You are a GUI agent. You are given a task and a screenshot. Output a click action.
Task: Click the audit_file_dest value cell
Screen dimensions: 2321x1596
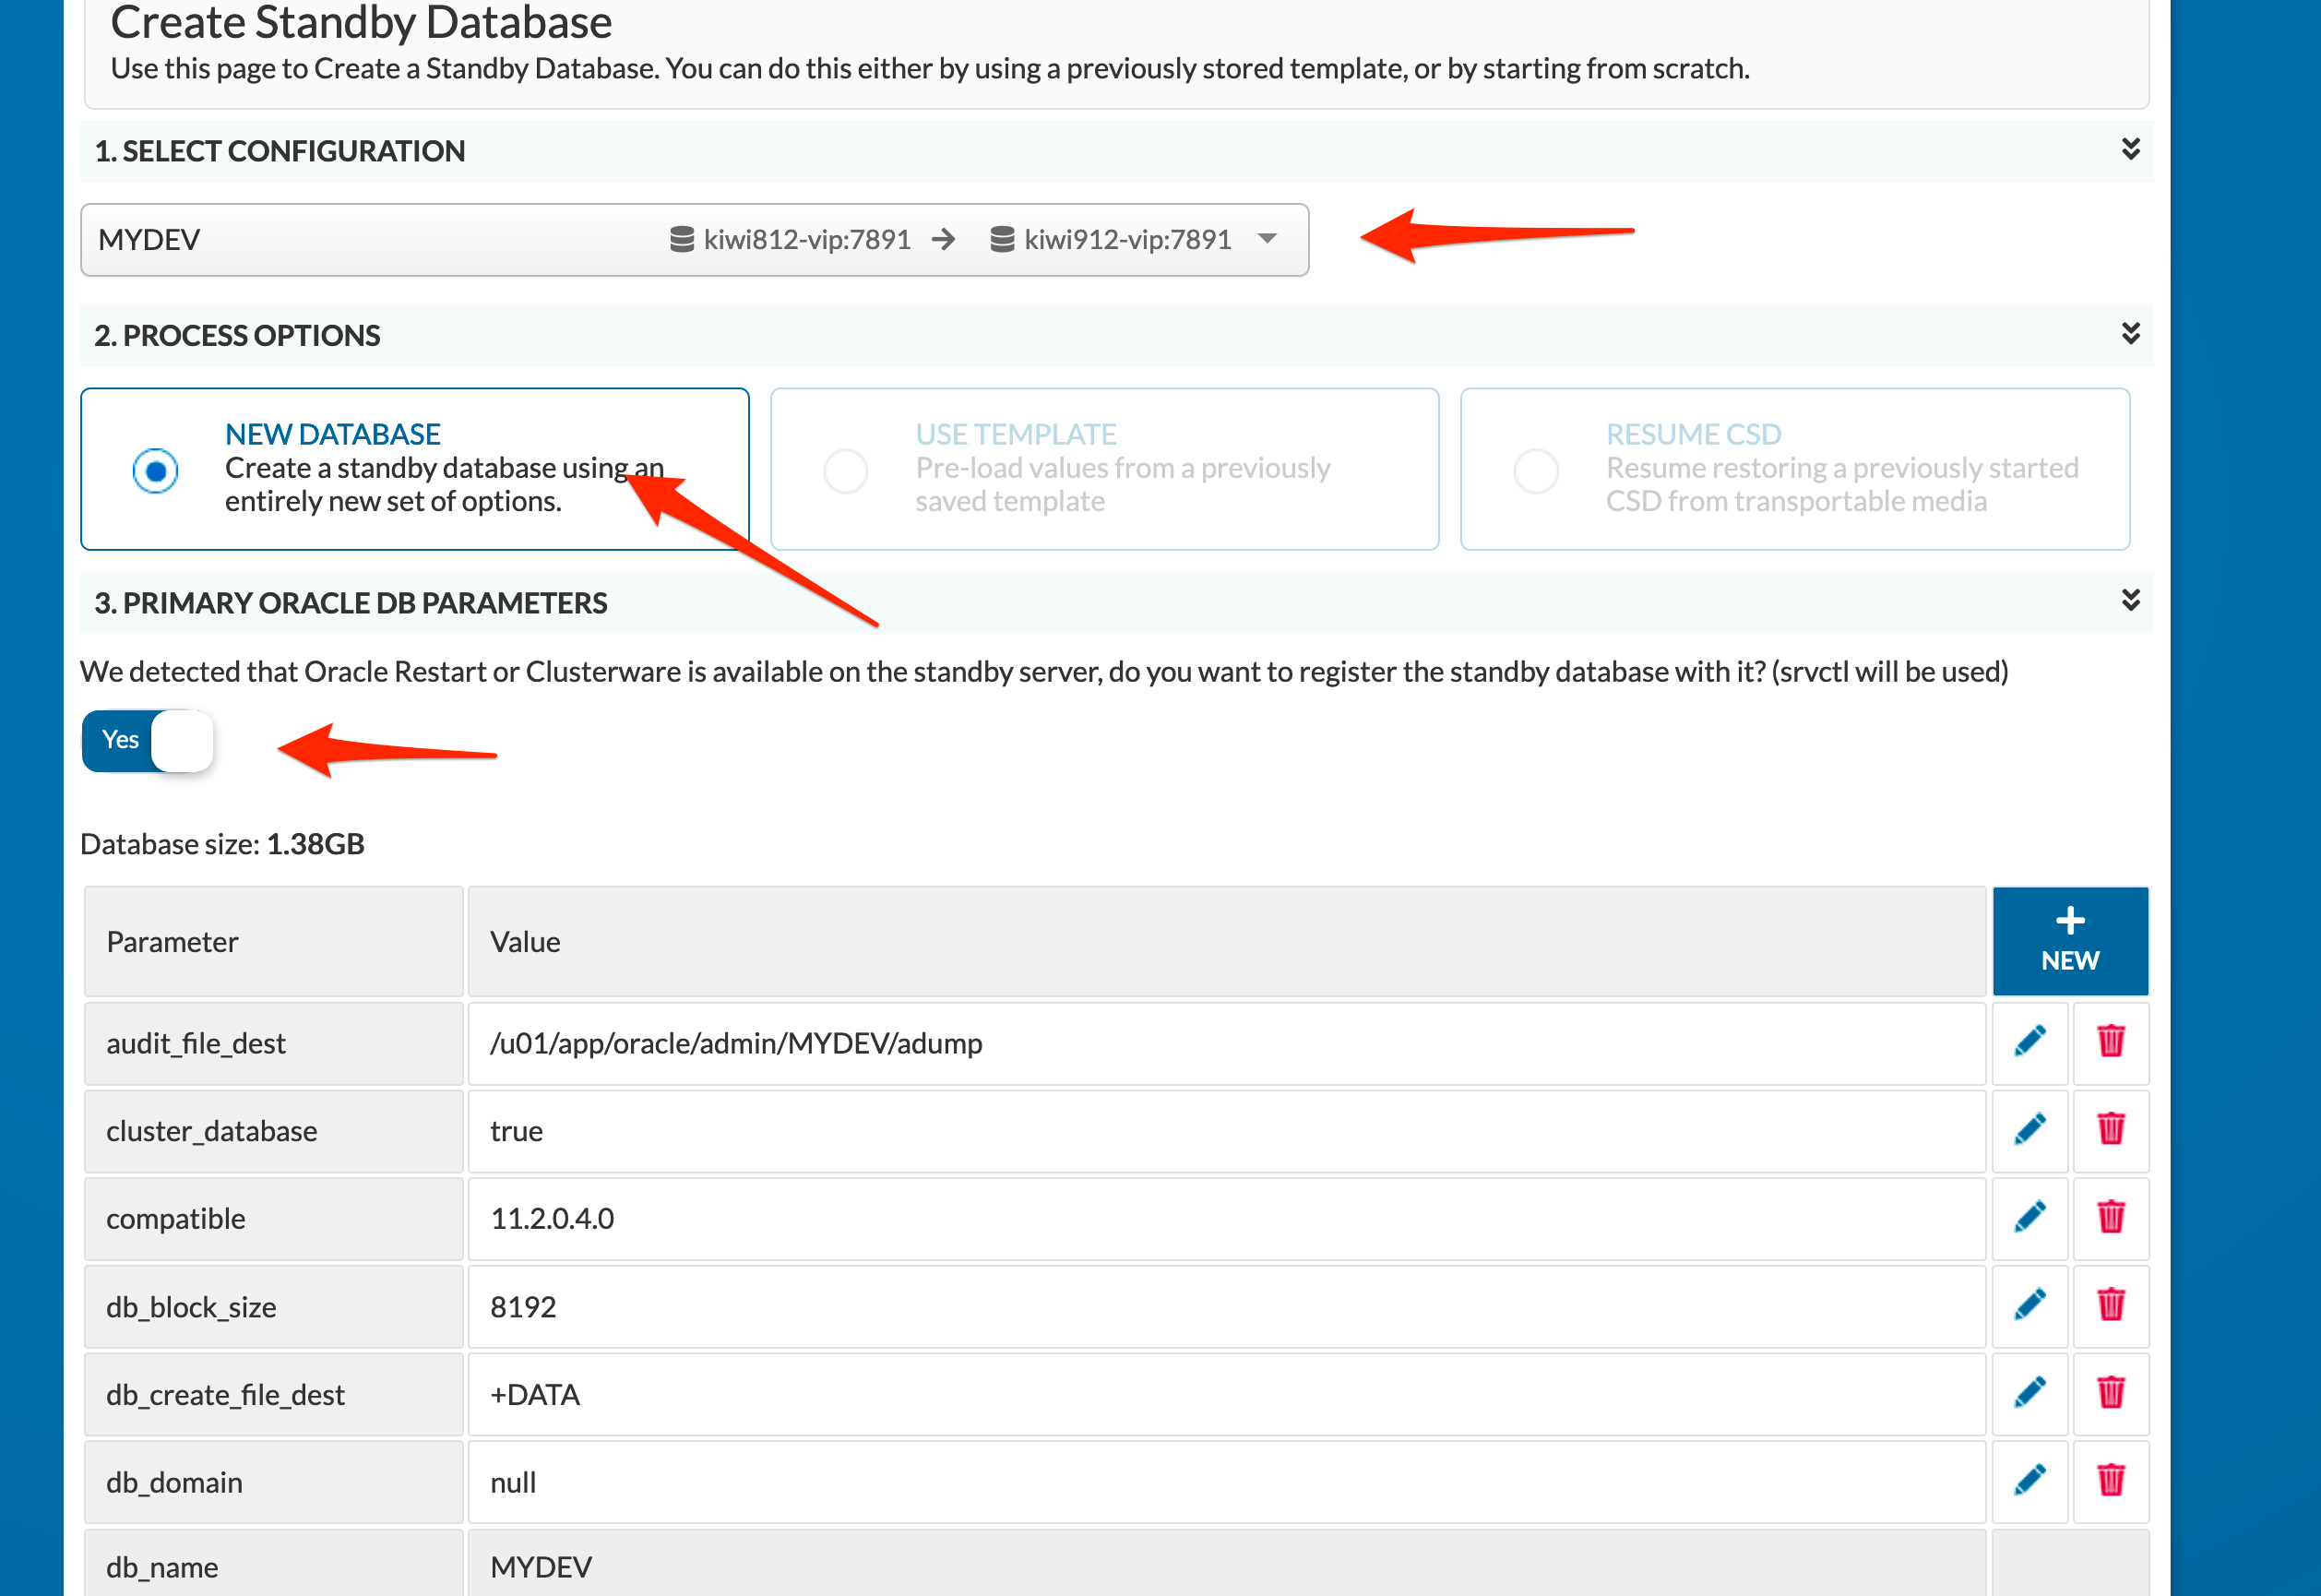[x=1226, y=1043]
